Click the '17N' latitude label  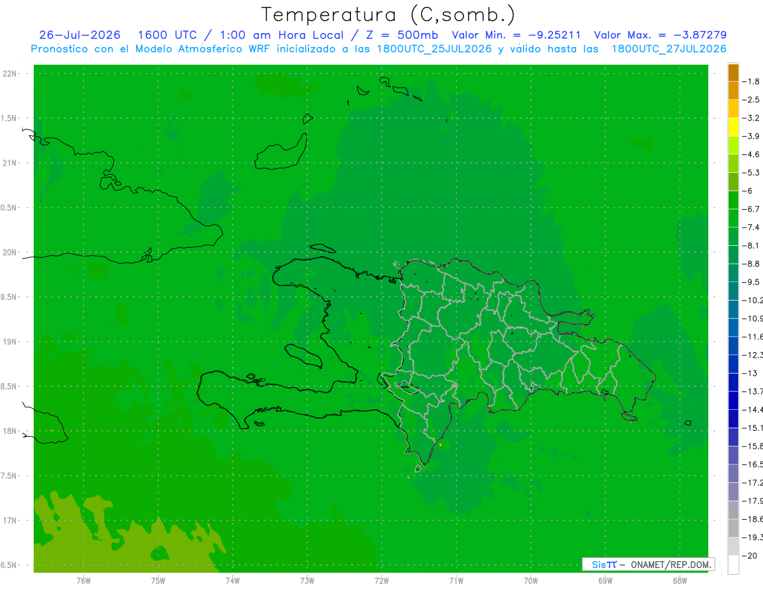[x=10, y=520]
